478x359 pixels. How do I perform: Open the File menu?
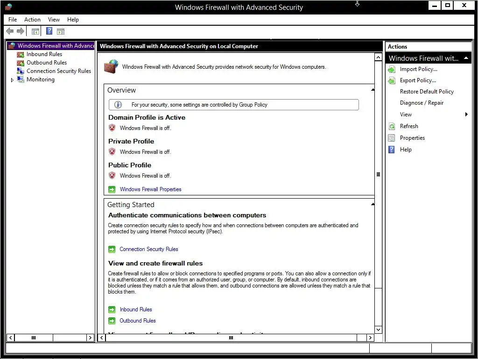tap(13, 20)
